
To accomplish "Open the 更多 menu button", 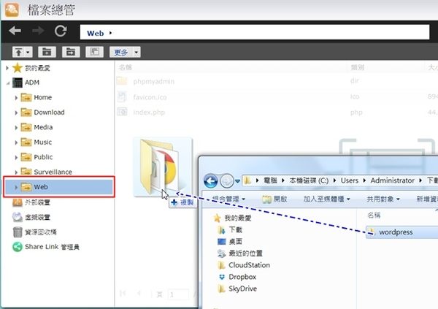I will [x=125, y=52].
